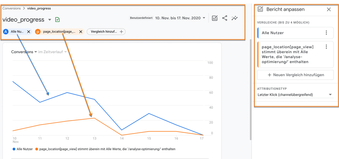This screenshot has width=339, height=159.
Task: Click the green verified checkmark icon
Action: click(57, 20)
